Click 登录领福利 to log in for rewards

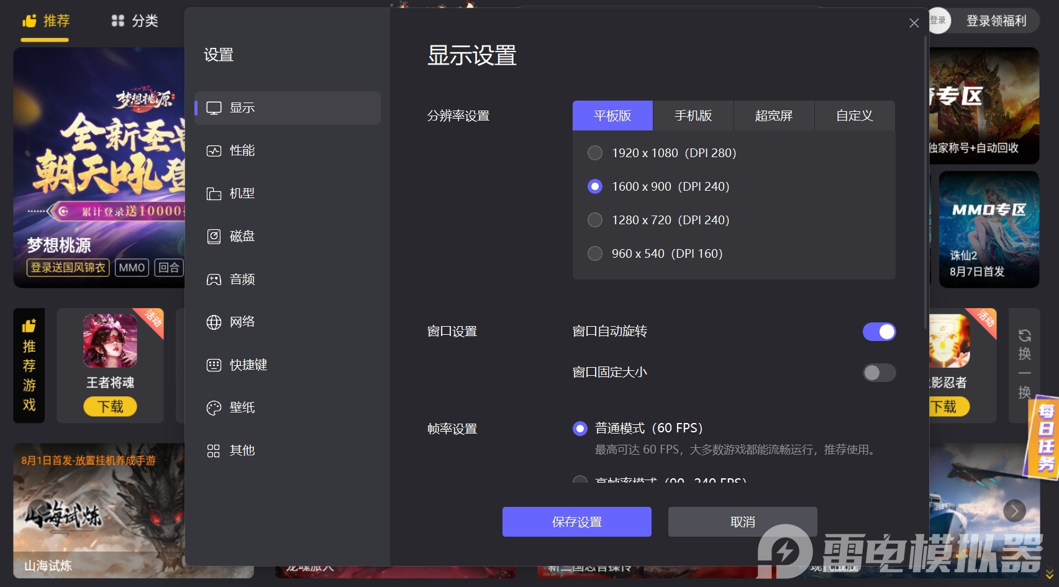996,20
